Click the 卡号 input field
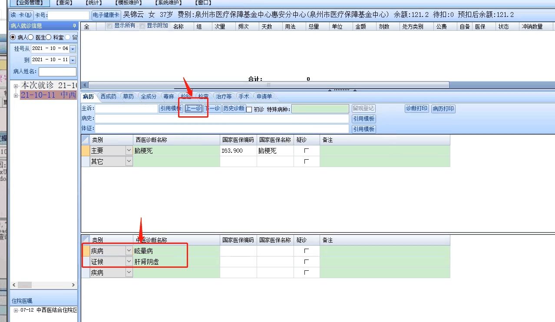 (x=69, y=15)
